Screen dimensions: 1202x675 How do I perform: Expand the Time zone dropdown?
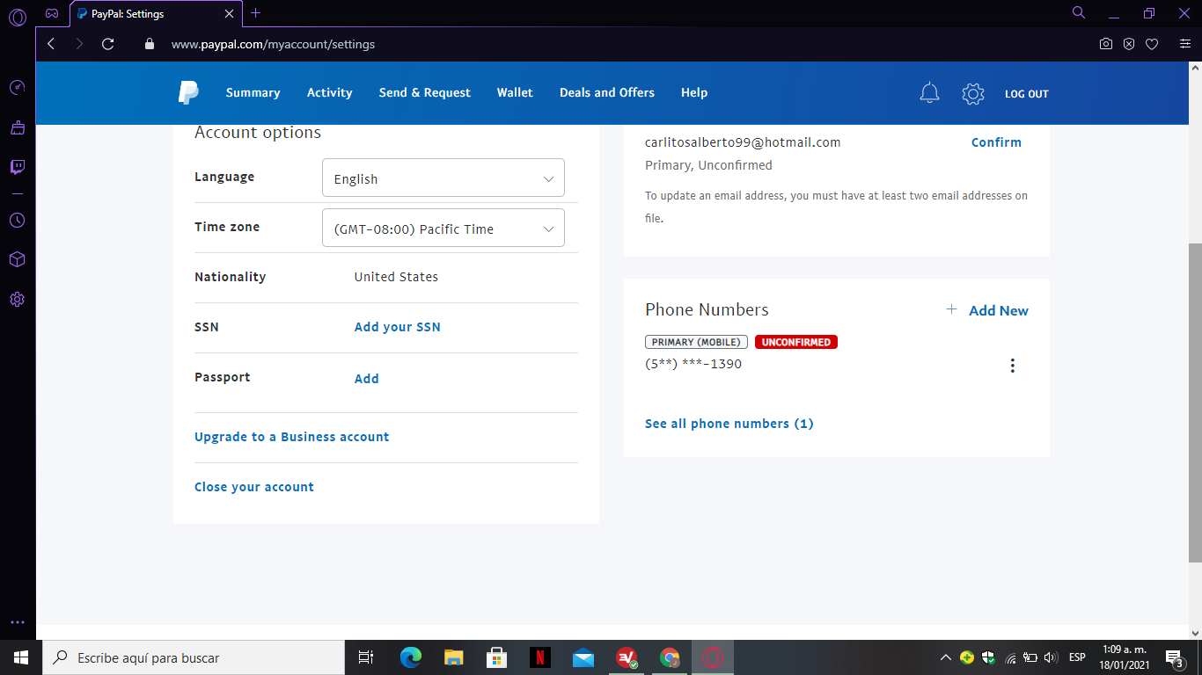[443, 229]
